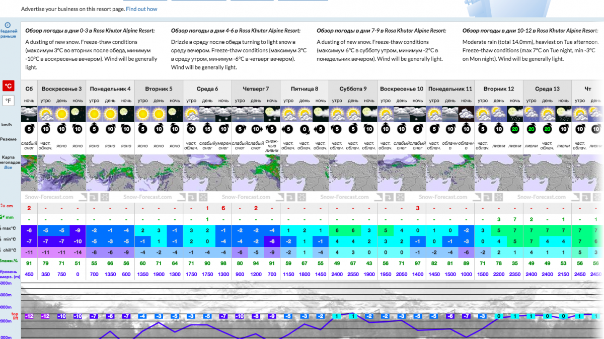Image resolution: width=604 pixels, height=339 pixels.
Task: Open the Четверг 7 snowfall map thumbnail
Action: coord(256,173)
